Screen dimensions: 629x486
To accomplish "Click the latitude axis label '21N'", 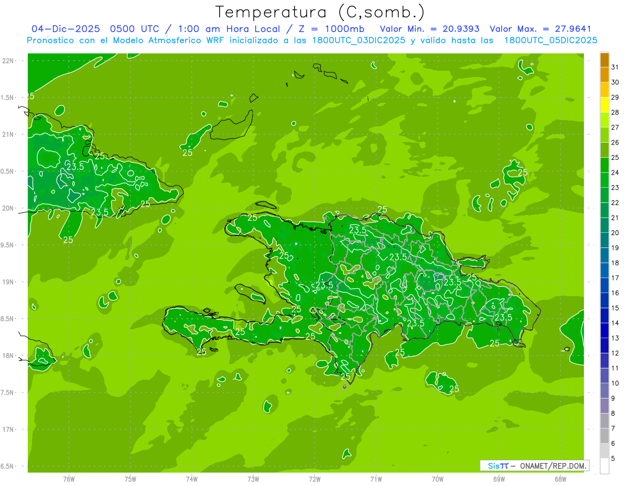I will point(8,134).
